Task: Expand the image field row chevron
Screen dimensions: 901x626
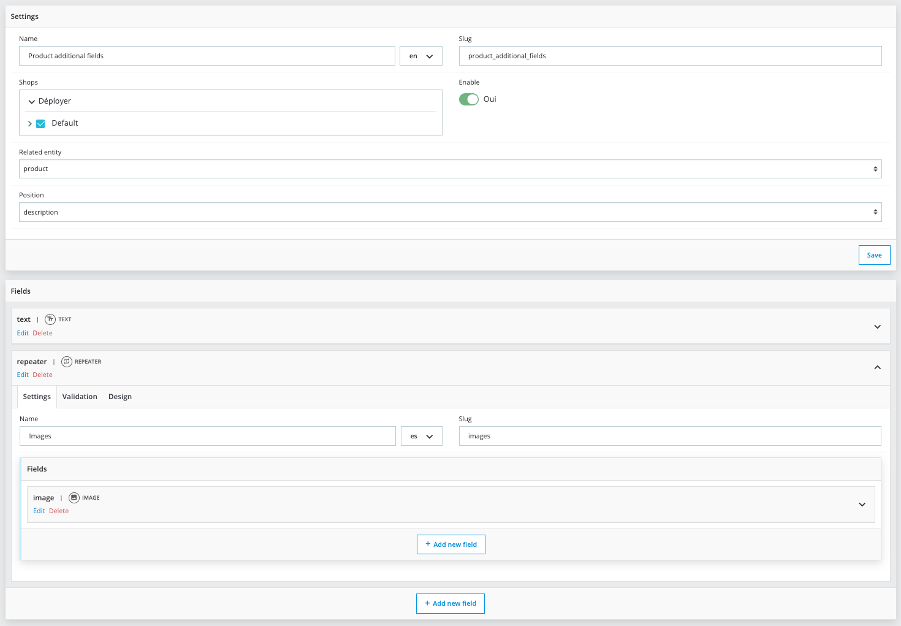Action: tap(862, 505)
